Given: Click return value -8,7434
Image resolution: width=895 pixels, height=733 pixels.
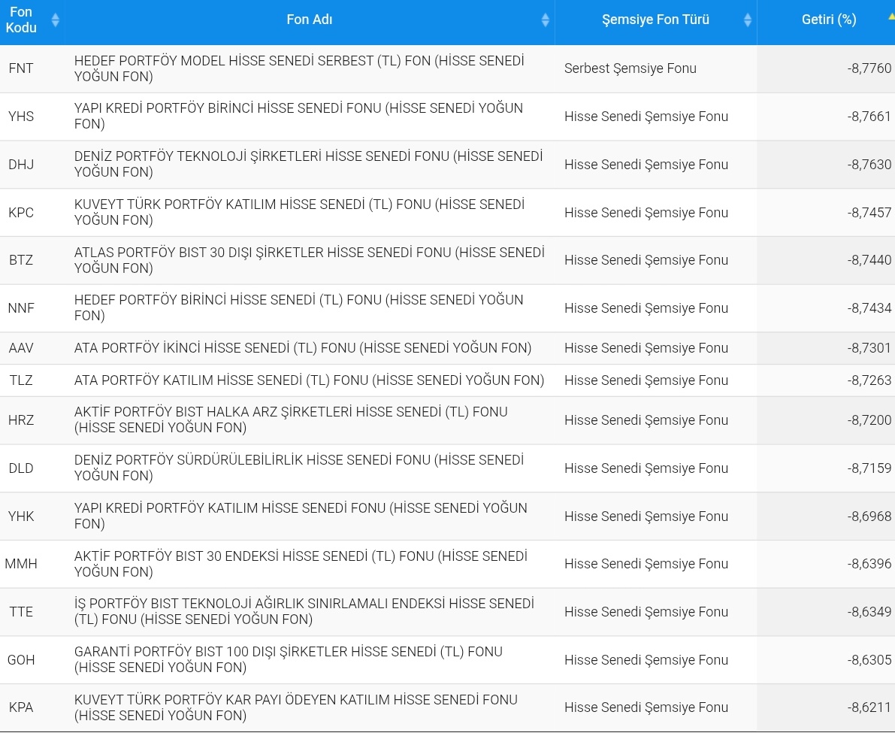Looking at the screenshot, I should click(869, 308).
